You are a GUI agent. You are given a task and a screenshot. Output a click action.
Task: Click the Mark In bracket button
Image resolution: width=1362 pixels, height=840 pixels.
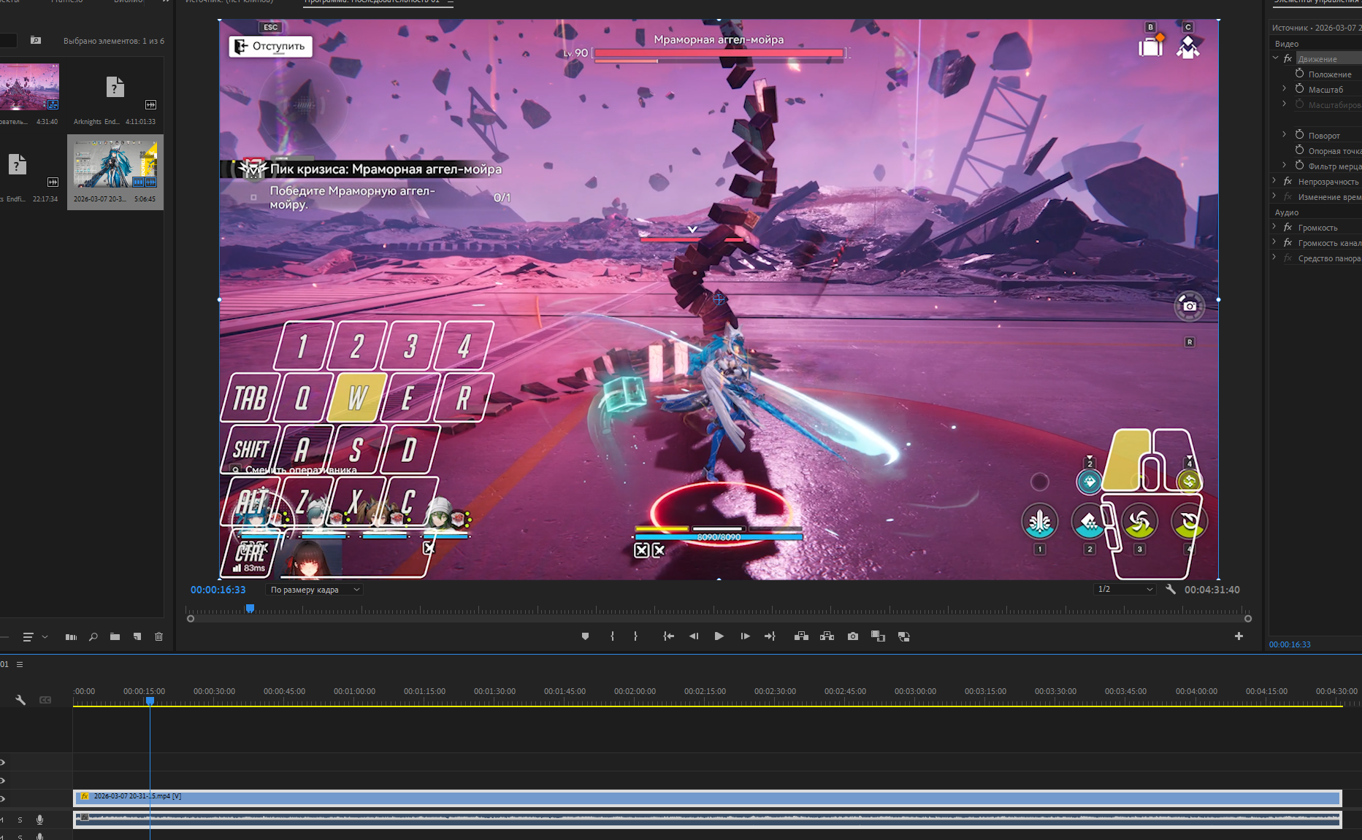[612, 636]
